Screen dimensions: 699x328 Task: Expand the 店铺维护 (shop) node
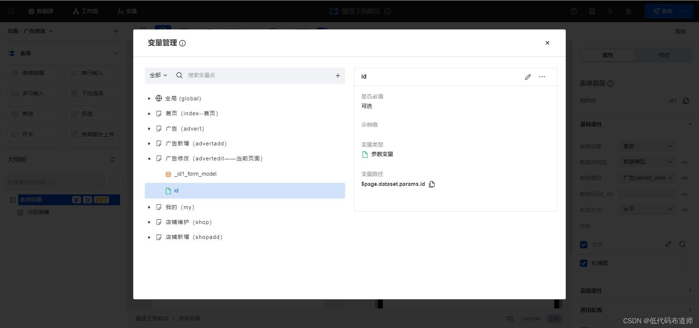(149, 222)
